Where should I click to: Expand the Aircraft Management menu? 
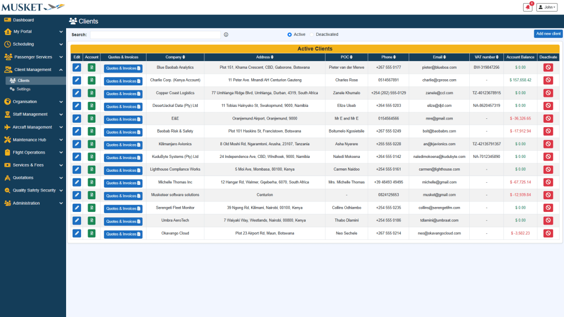[33, 127]
